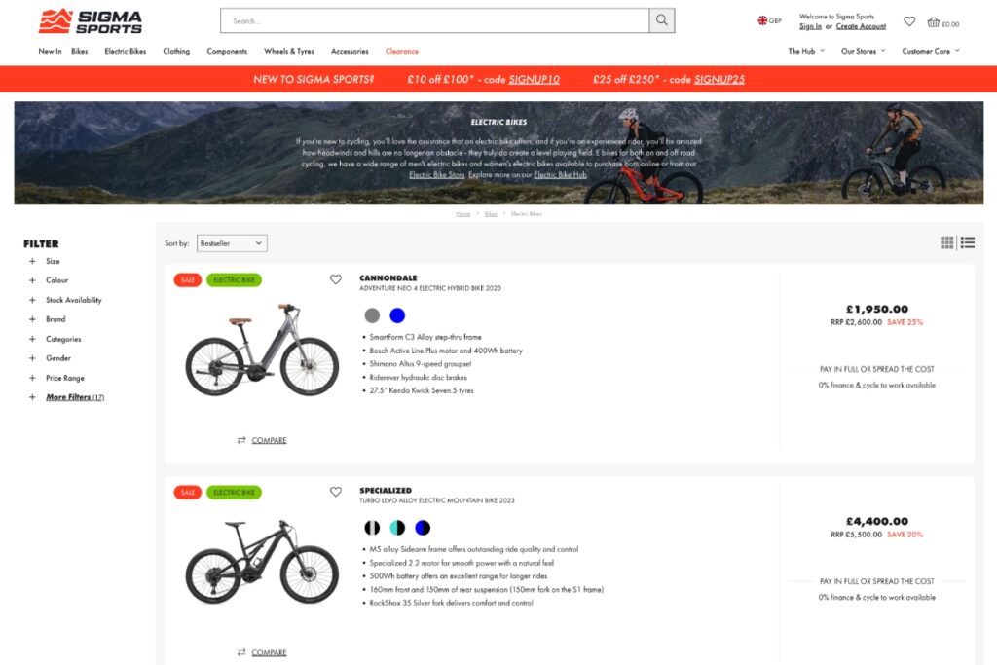Click the GBP currency flag icon
Viewport: 997px width, 665px height.
(762, 20)
